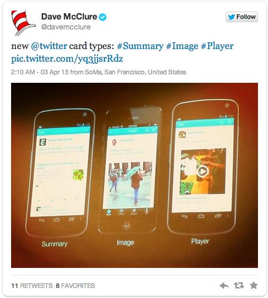Image resolution: width=268 pixels, height=298 pixels.
Task: Favorite the tweet with the star icon
Action: coord(254,285)
